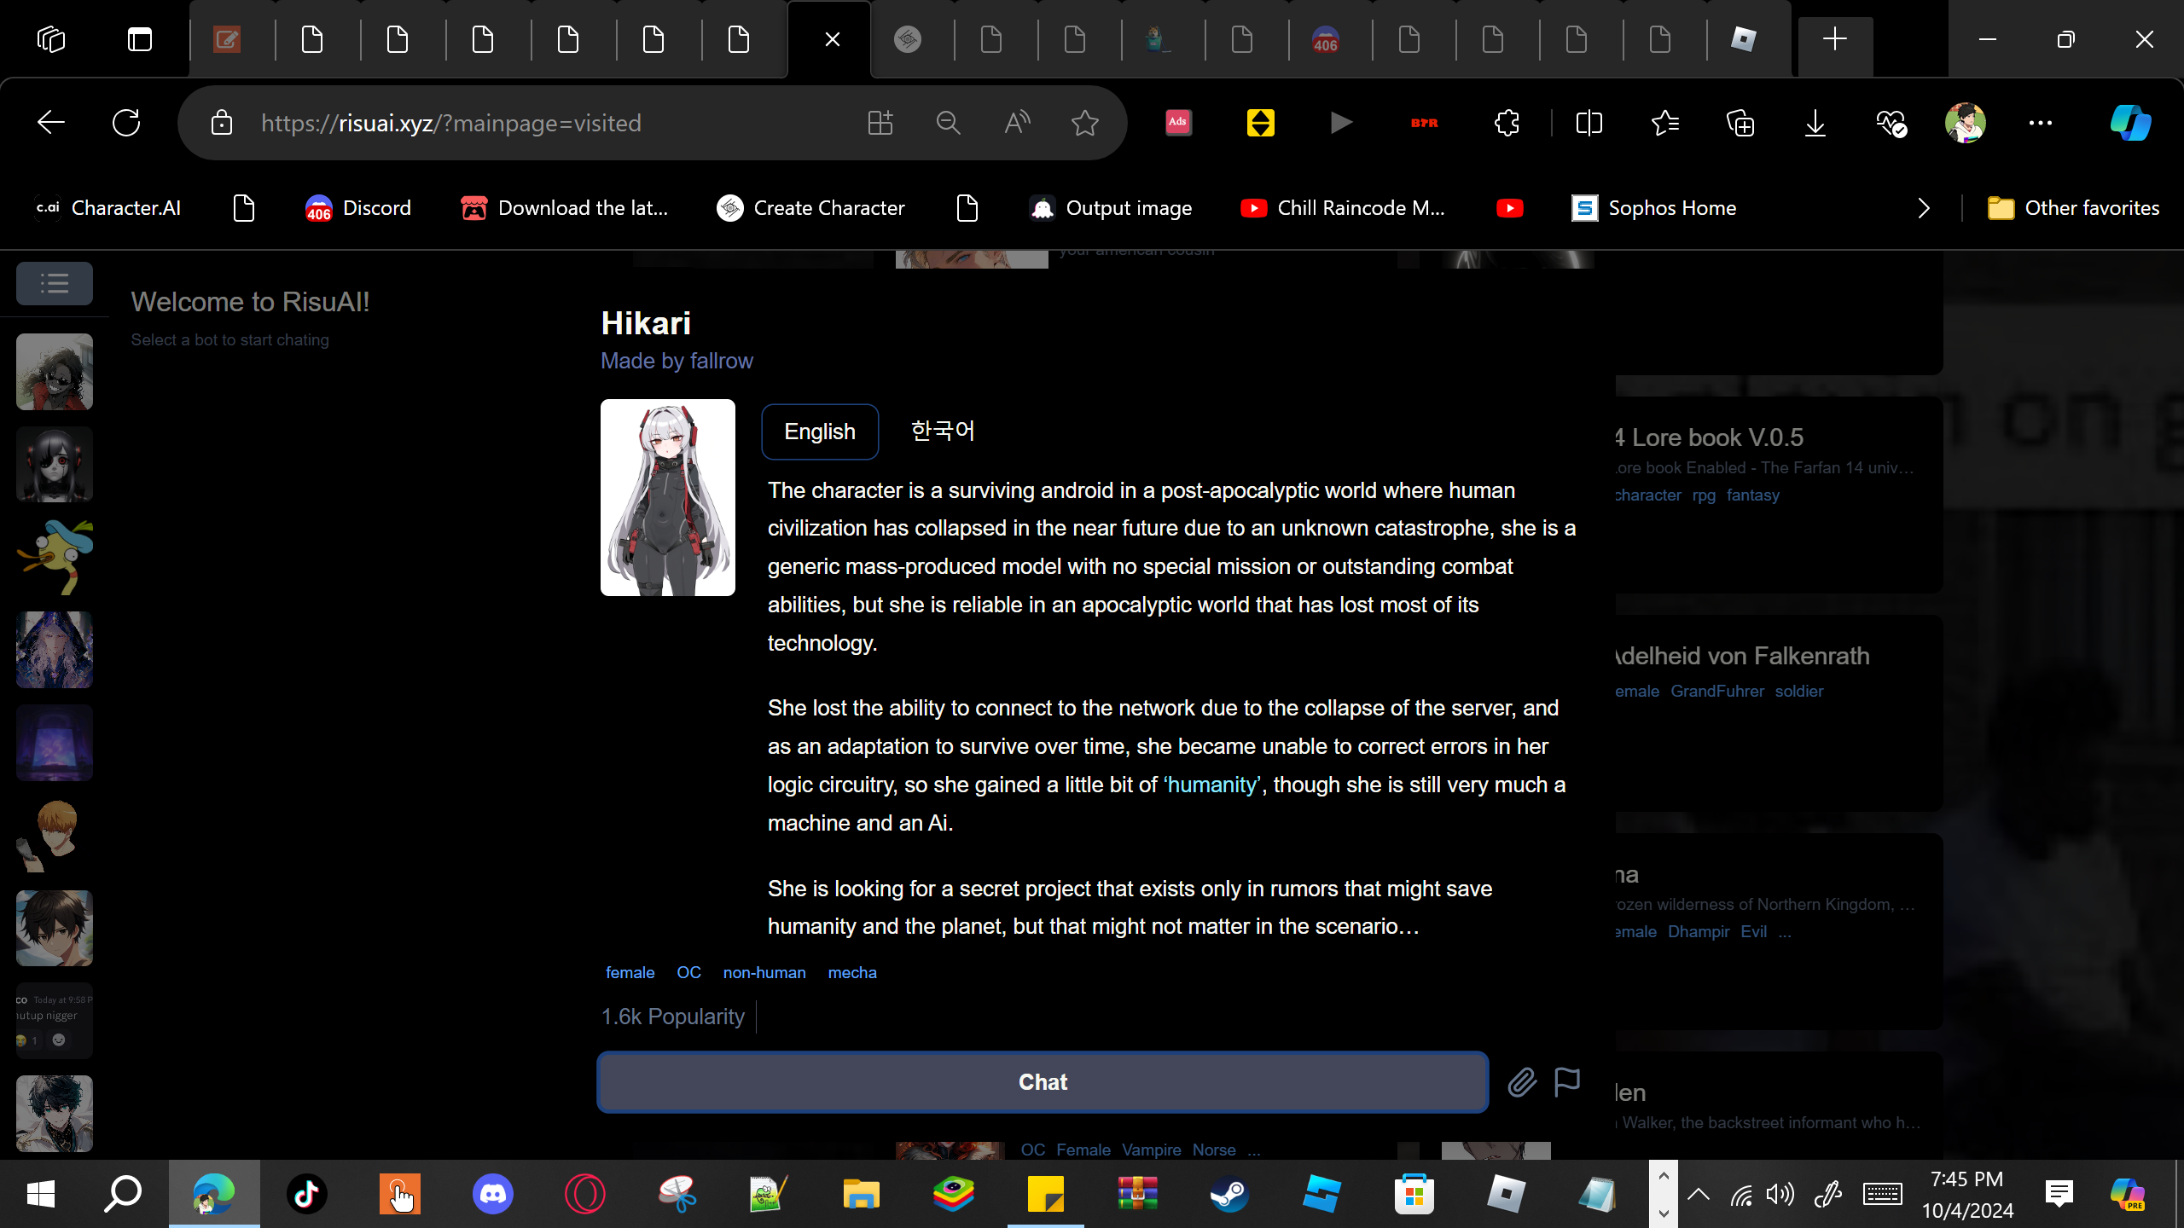The height and width of the screenshot is (1228, 2184).
Task: Filter by the female tag on Hikari
Action: tap(630, 972)
